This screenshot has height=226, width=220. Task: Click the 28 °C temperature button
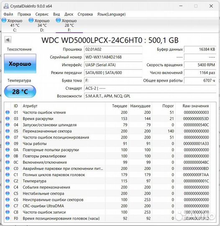(x=20, y=92)
